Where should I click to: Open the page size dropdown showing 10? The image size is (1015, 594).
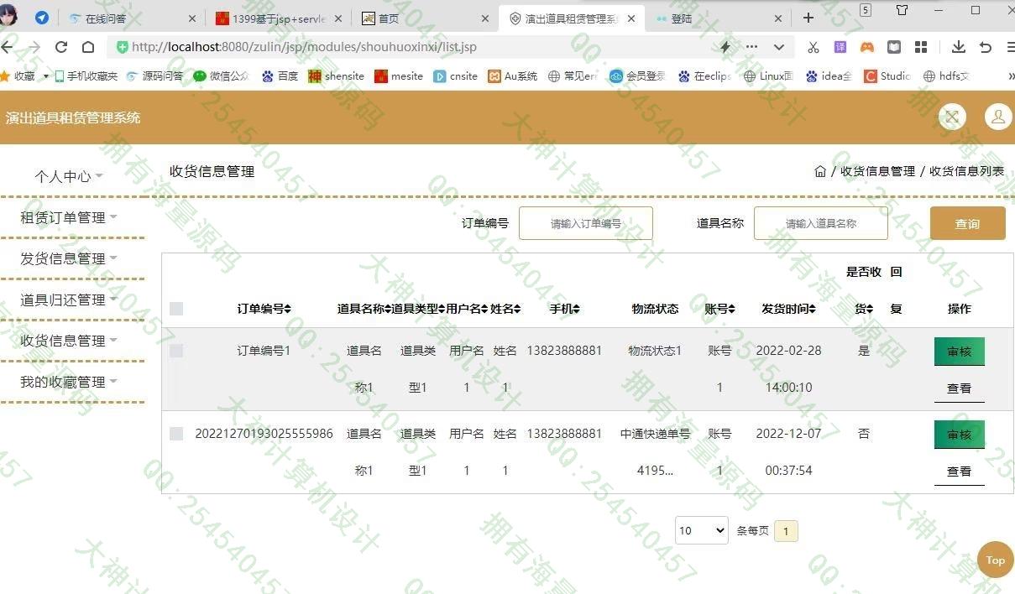click(701, 530)
